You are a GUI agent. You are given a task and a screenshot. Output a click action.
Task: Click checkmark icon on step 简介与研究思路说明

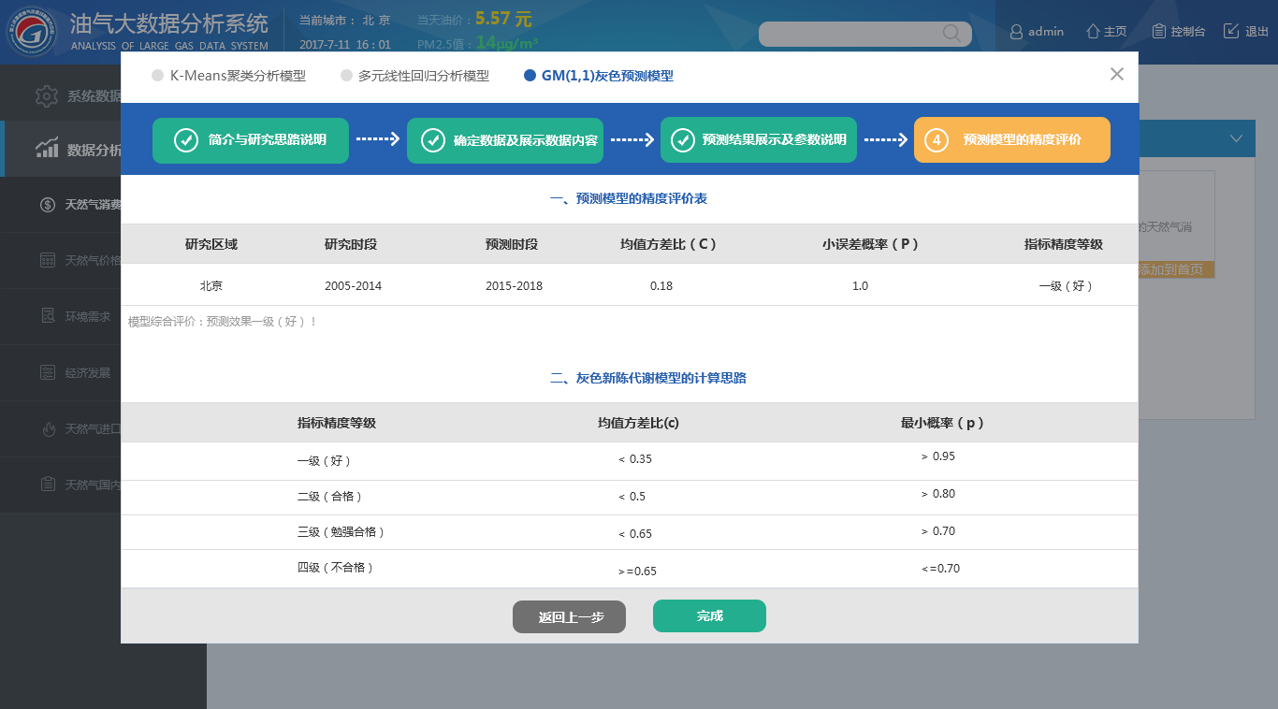(x=186, y=140)
